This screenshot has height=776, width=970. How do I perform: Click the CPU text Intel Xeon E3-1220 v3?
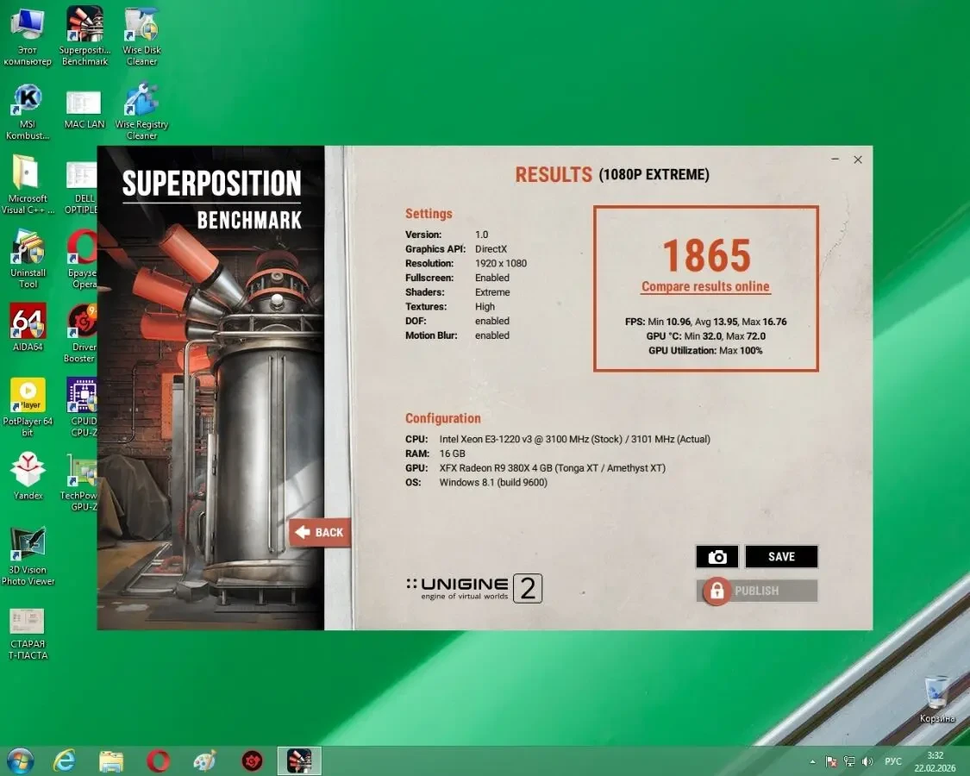click(575, 439)
